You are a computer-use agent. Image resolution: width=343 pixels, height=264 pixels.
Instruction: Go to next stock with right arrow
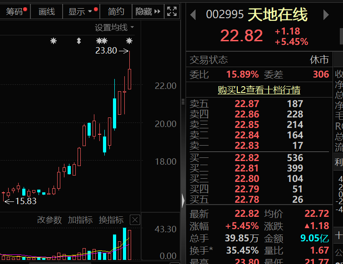(326, 15)
